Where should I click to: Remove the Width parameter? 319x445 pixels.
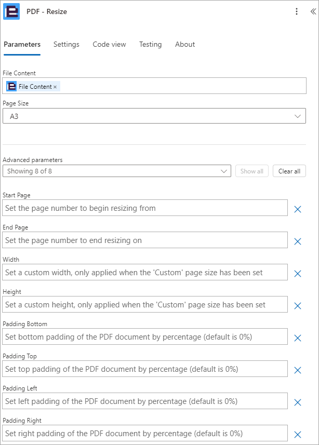(298, 274)
